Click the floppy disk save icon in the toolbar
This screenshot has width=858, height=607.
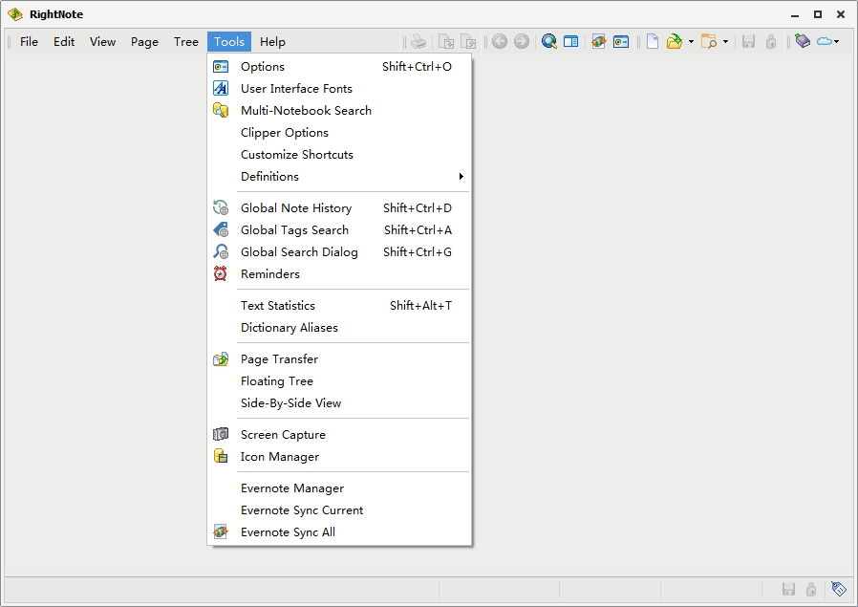click(748, 42)
